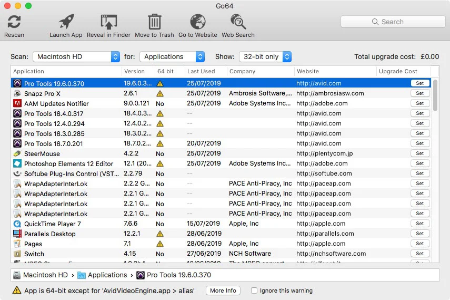The image size is (450, 300).
Task: Click Set button for SteerMouse
Action: [420, 153]
